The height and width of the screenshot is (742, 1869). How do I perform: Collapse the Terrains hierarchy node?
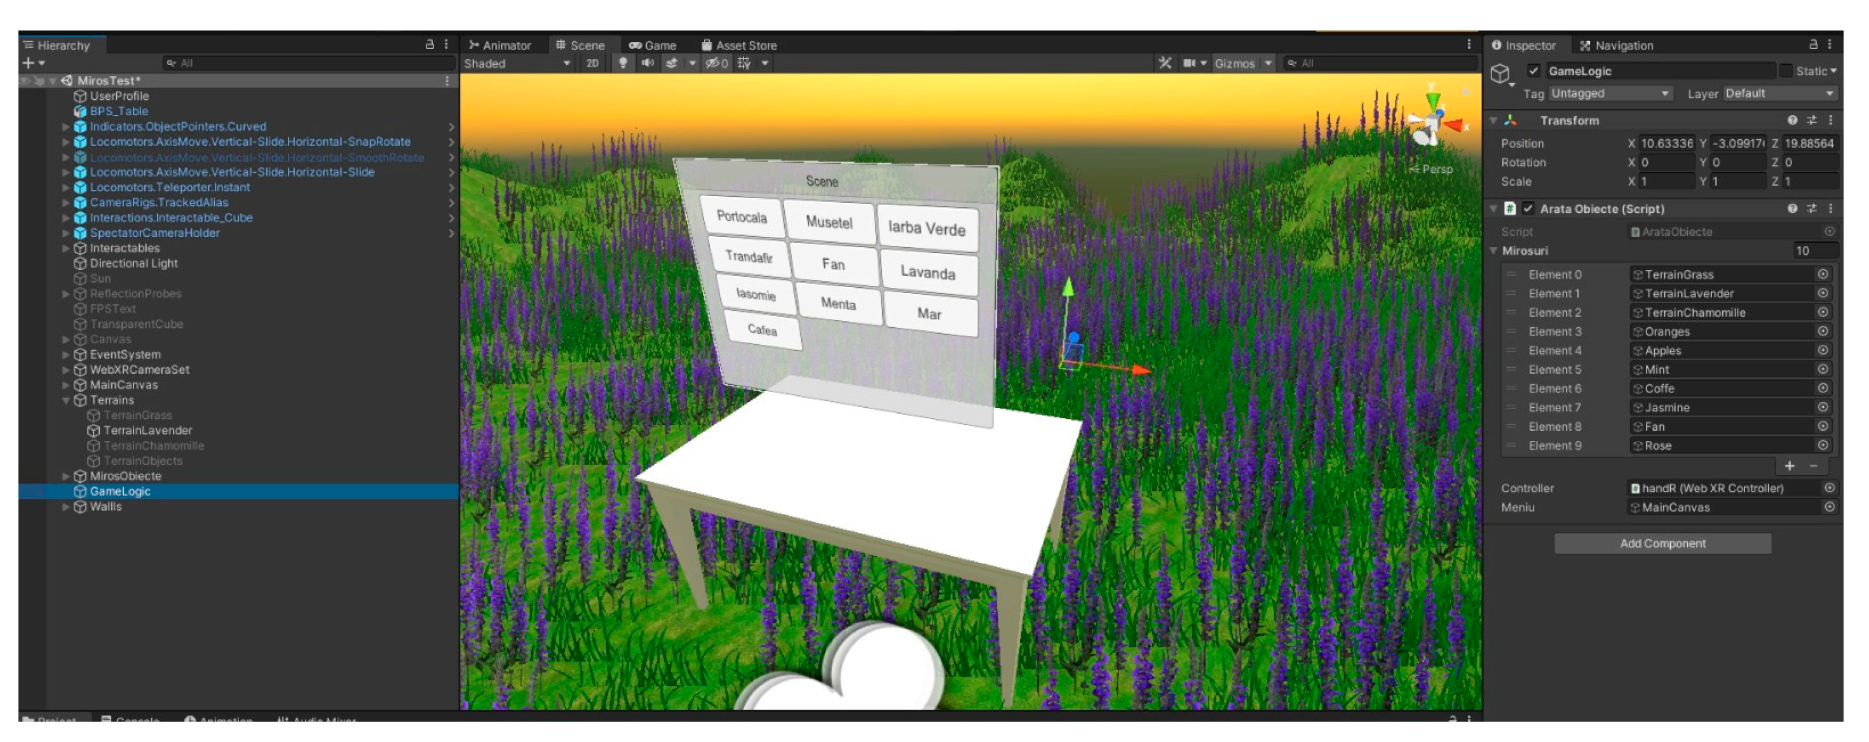click(66, 400)
